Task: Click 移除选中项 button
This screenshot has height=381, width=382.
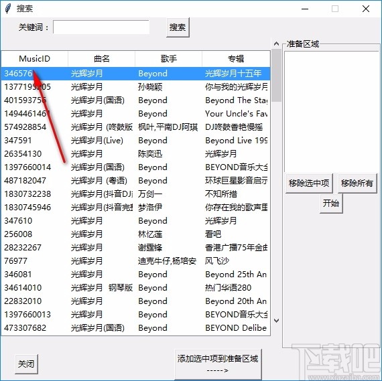Action: point(309,183)
